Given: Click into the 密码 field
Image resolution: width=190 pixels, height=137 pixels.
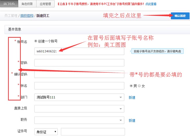Looking at the screenshot, I should [79, 63].
